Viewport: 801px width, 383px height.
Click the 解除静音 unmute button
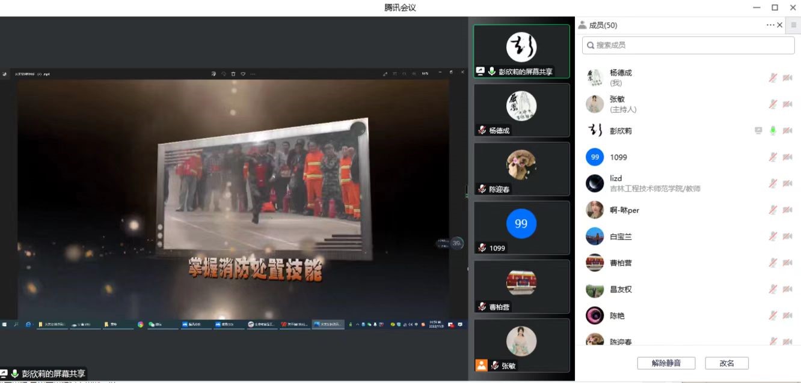pyautogui.click(x=666, y=363)
